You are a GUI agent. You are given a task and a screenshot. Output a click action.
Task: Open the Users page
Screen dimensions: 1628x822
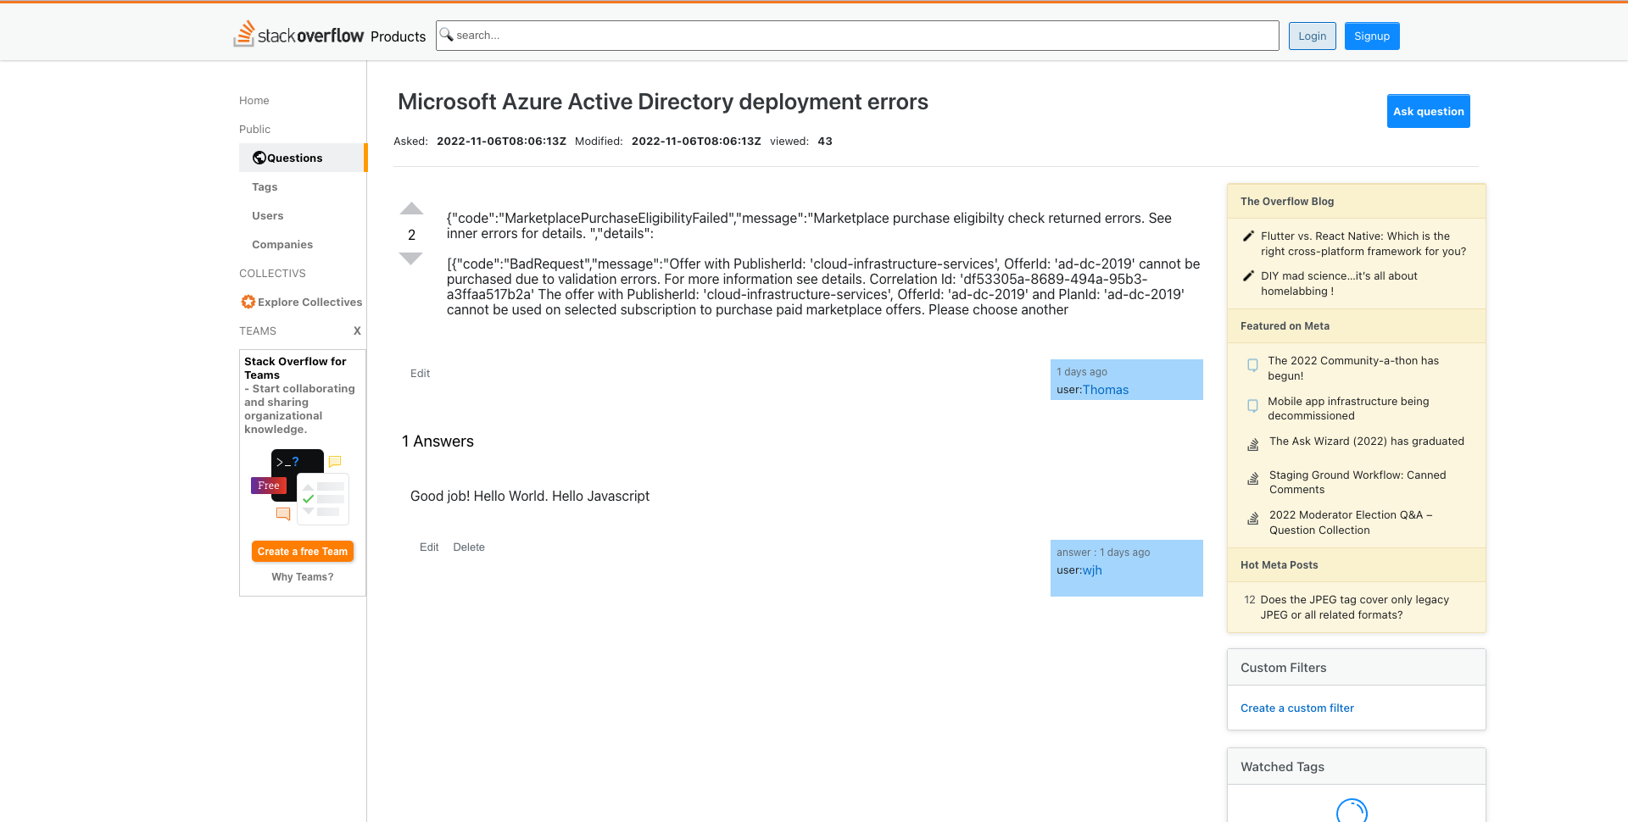(x=267, y=215)
